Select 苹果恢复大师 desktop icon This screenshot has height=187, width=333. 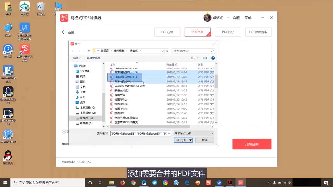tap(8, 136)
